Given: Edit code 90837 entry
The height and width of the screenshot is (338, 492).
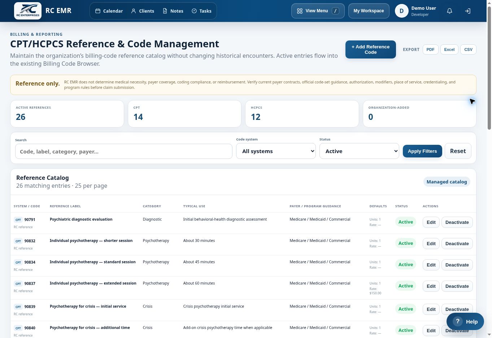Looking at the screenshot, I should (431, 286).
